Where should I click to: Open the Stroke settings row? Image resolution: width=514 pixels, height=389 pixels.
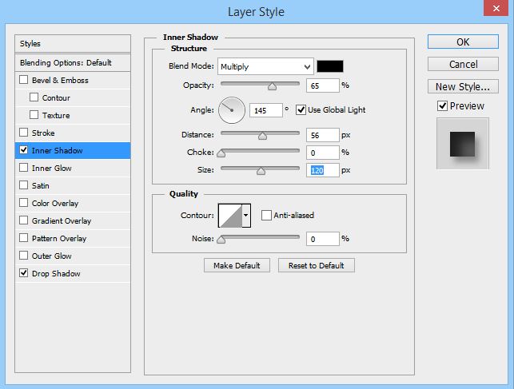pos(73,133)
